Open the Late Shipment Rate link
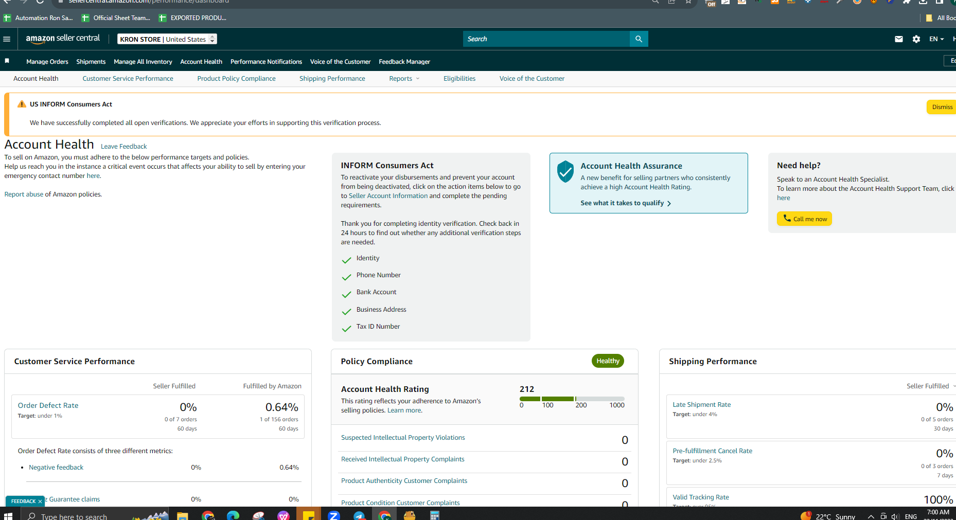Image resolution: width=956 pixels, height=520 pixels. point(702,405)
